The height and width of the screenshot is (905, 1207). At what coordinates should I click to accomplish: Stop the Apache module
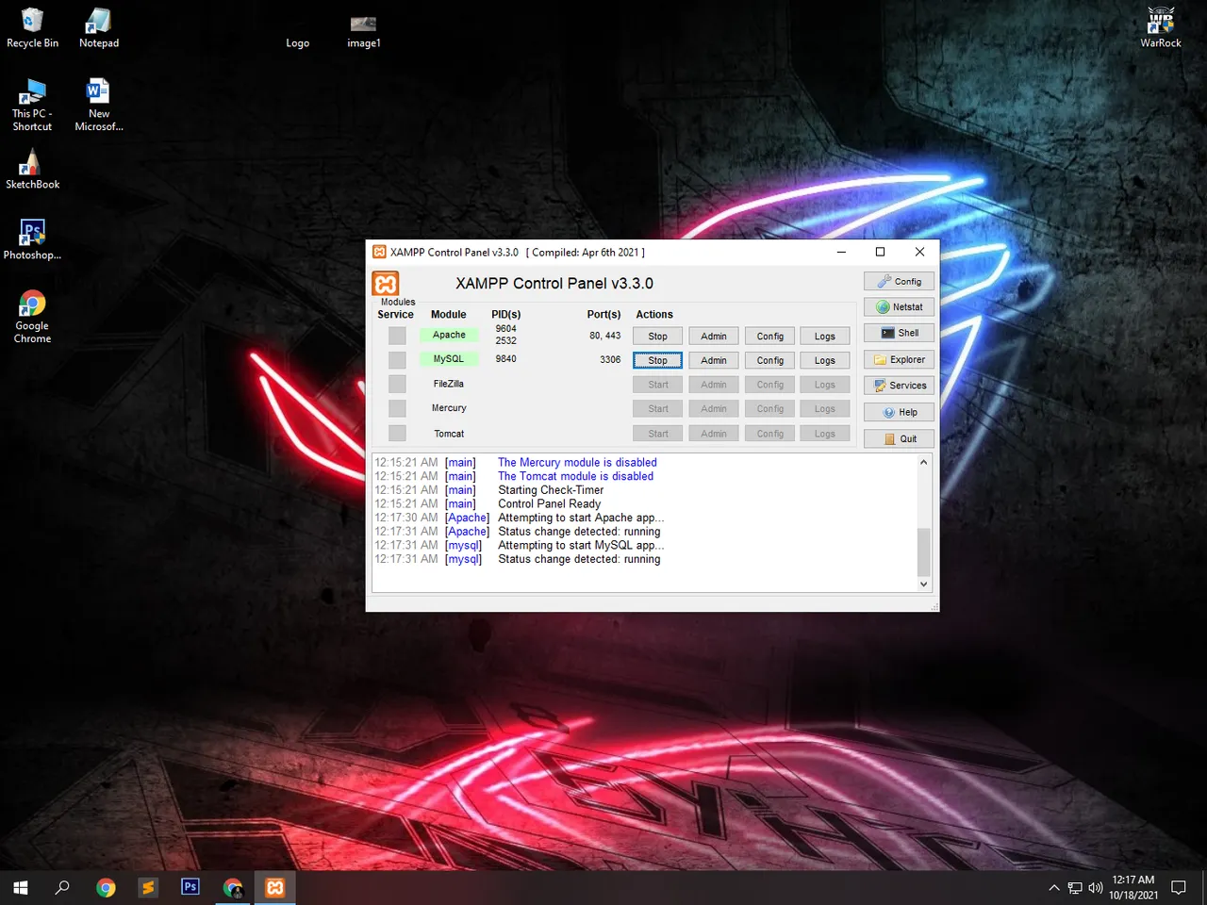(657, 337)
